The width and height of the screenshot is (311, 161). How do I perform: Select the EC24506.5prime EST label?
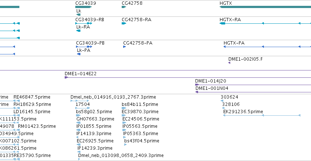pos(141,119)
